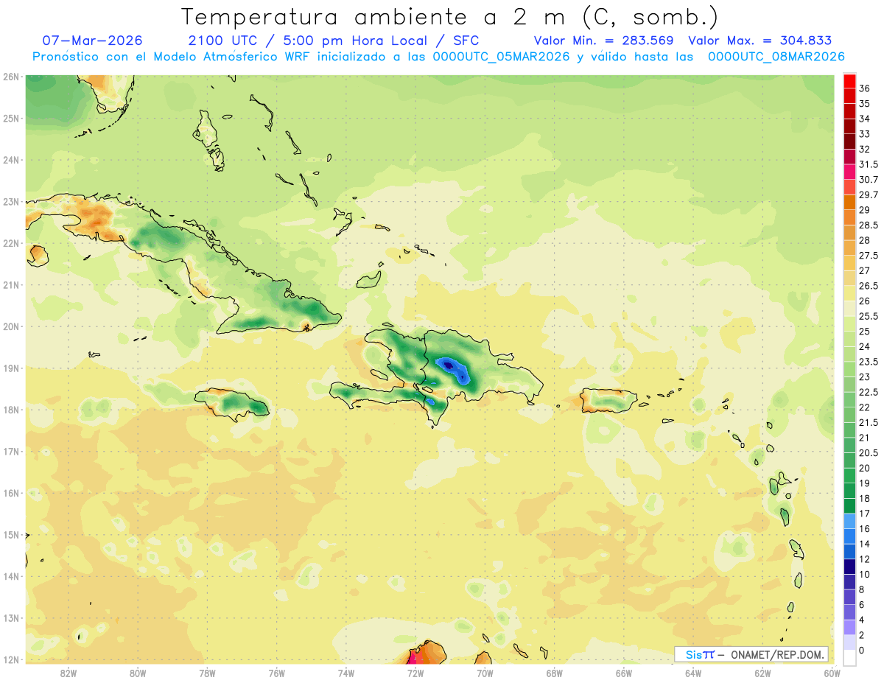The width and height of the screenshot is (884, 683).
Task: Click the legend value 30.7
Action: (869, 180)
